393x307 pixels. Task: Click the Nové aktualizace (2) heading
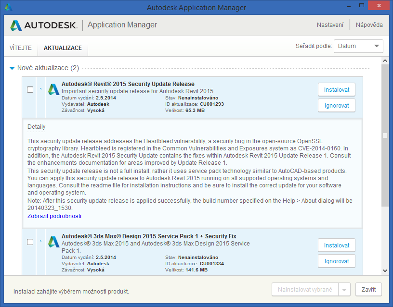tap(48, 68)
